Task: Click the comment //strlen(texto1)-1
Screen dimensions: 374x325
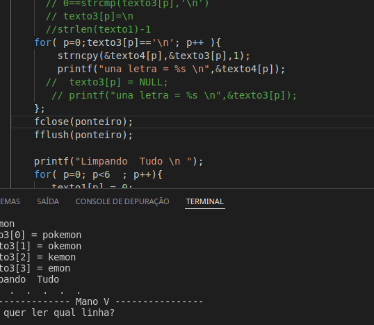Action: click(98, 29)
